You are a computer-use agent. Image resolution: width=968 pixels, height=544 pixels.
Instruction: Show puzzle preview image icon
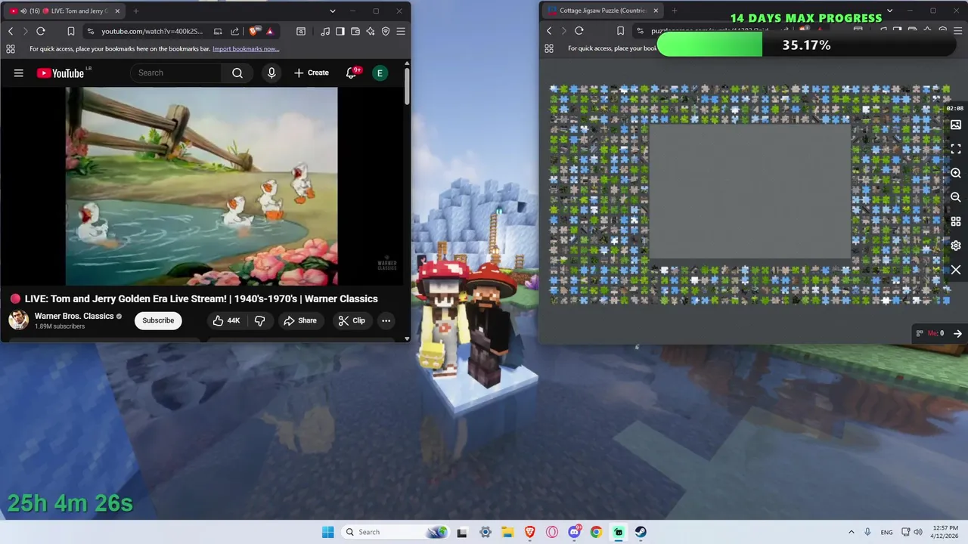pos(956,125)
